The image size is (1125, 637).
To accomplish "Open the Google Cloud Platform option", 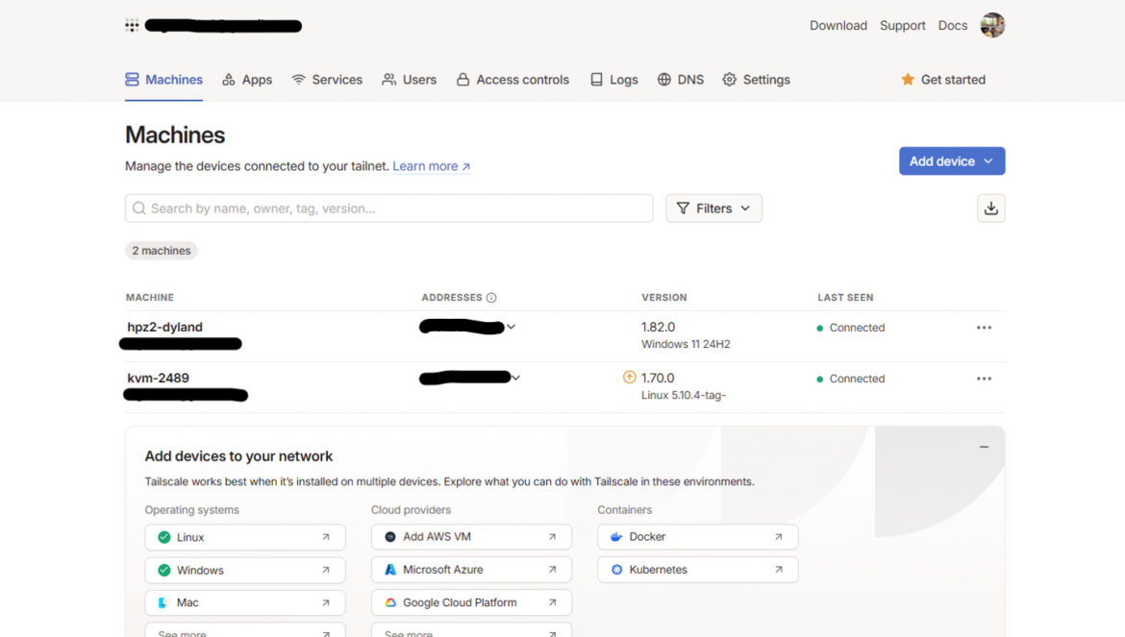I will pyautogui.click(x=471, y=602).
